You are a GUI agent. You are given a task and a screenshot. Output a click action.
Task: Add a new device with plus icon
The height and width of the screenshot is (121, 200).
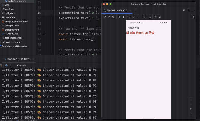pos(135,10)
